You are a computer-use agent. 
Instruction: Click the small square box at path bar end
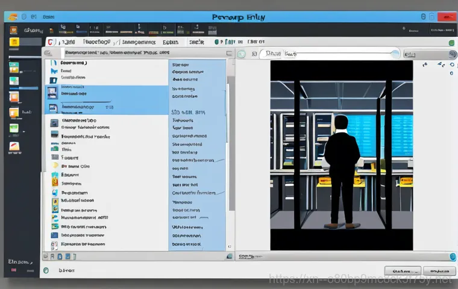pyautogui.click(x=228, y=54)
